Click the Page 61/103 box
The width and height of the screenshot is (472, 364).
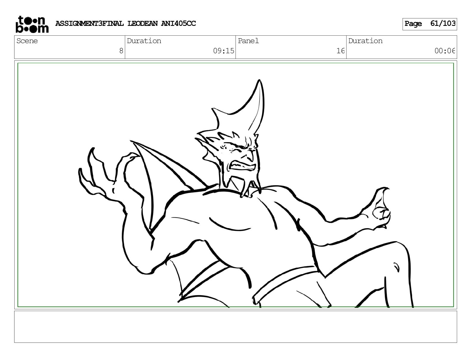click(x=429, y=24)
